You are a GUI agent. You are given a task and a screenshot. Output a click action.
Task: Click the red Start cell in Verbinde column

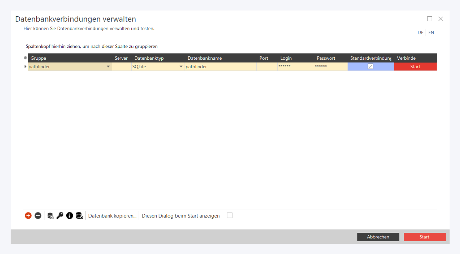click(x=415, y=67)
